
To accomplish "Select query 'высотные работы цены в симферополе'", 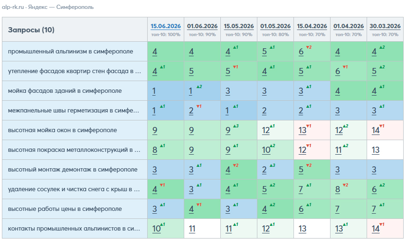I will pos(65,209).
